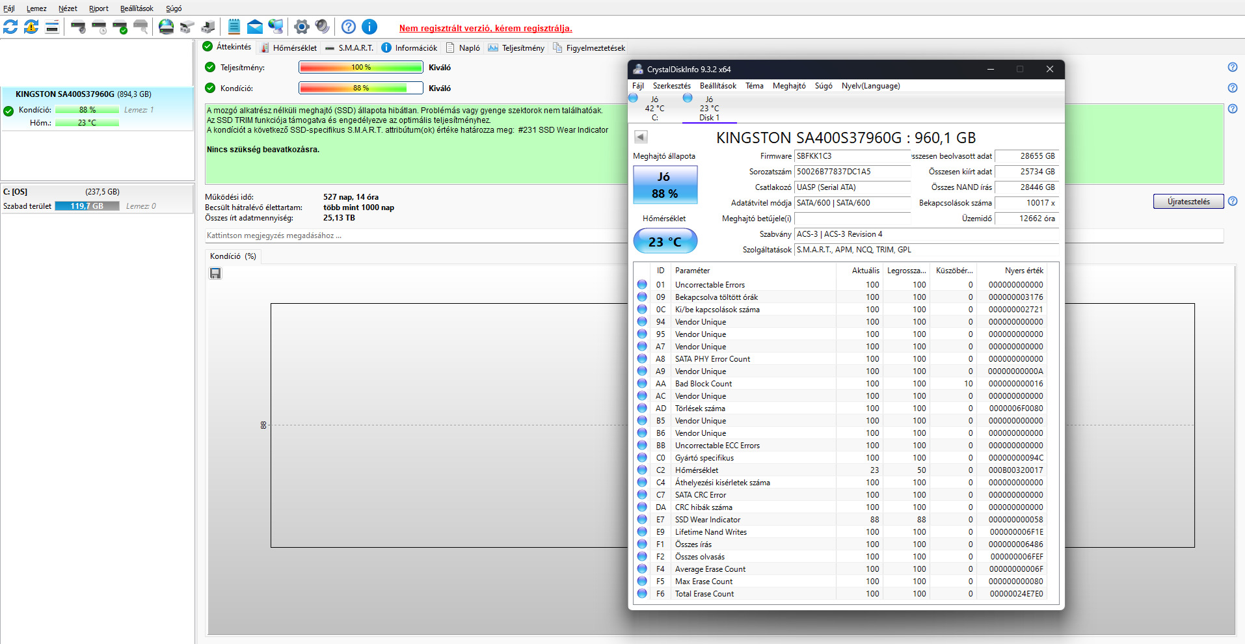Screen dimensions: 1245x644
Task: Click status circle of SSD Wear Indicator row
Action: 642,519
